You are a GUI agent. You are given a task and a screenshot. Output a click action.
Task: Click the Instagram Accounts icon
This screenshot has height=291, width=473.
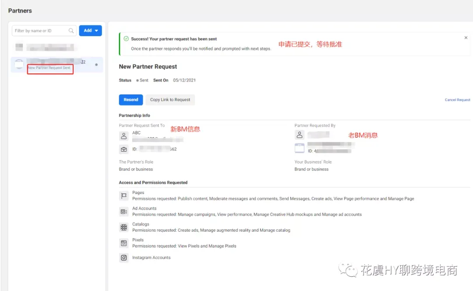pyautogui.click(x=124, y=258)
